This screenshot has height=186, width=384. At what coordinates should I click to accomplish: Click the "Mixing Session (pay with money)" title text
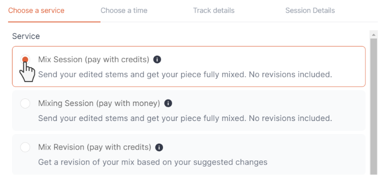99,103
